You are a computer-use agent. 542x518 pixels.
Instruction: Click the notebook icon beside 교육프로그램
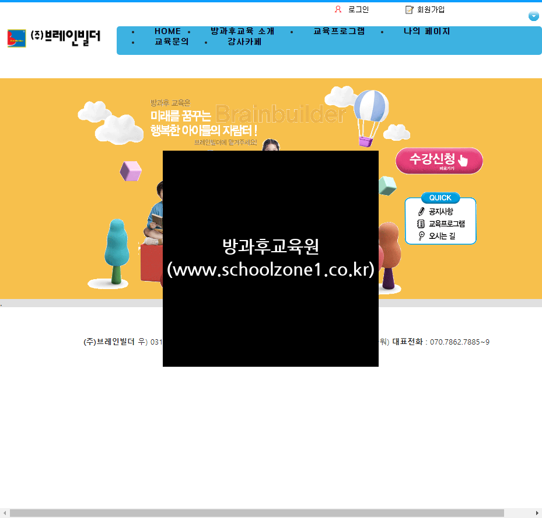coord(421,224)
